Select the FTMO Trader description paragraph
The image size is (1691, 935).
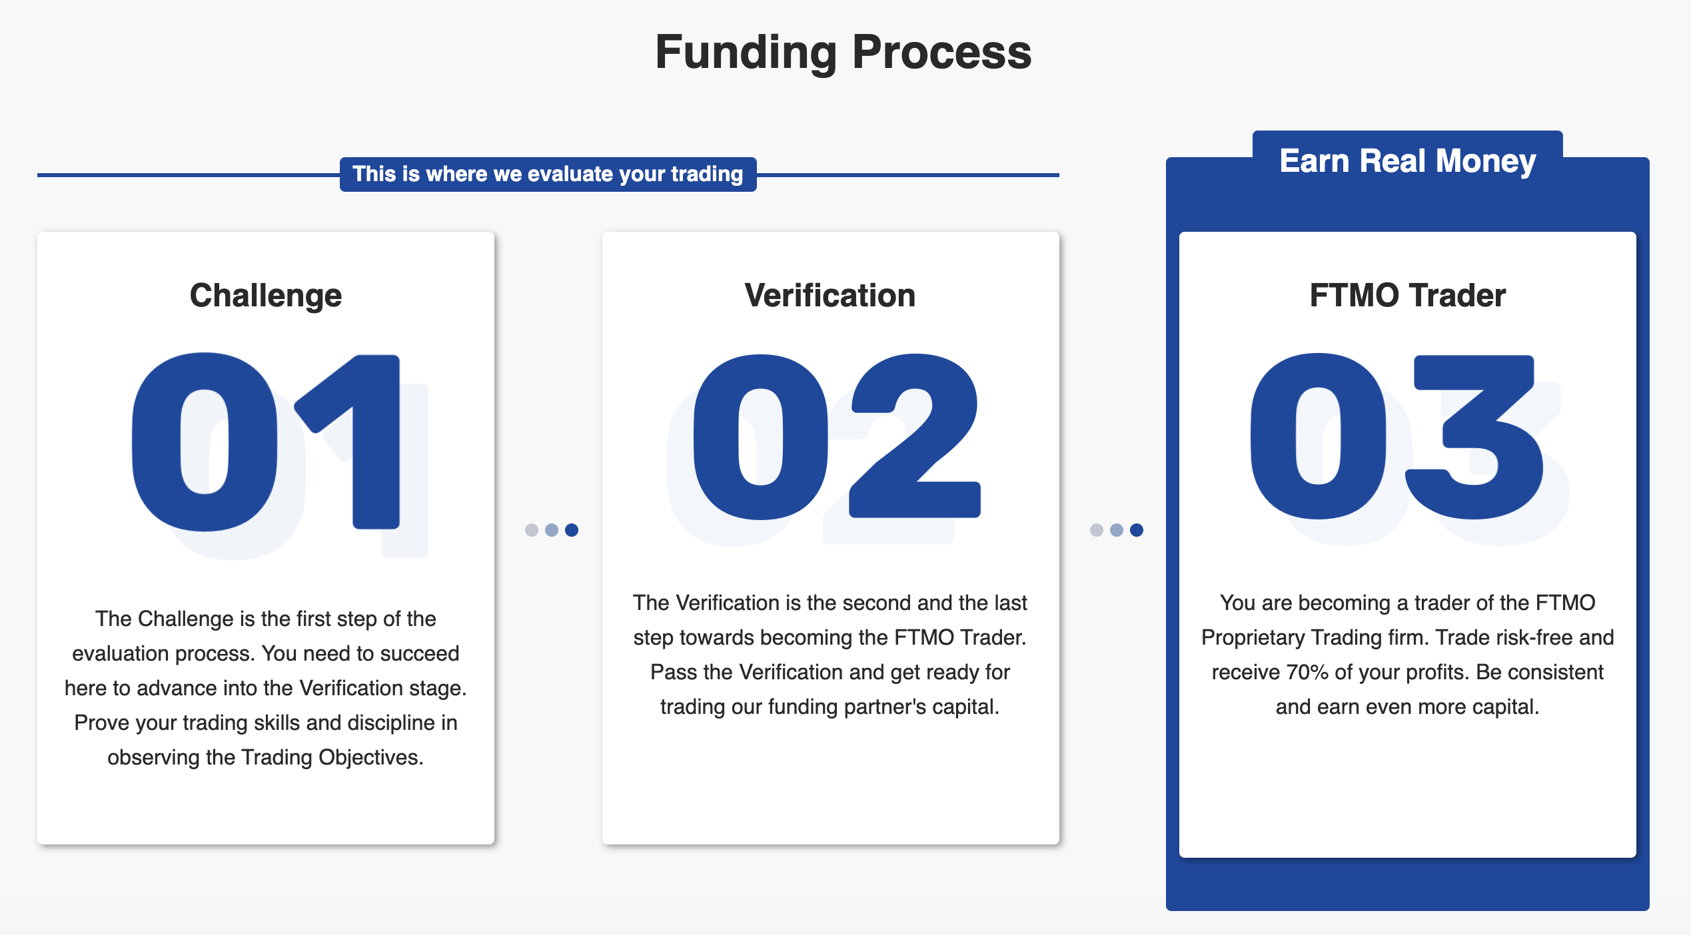point(1408,655)
